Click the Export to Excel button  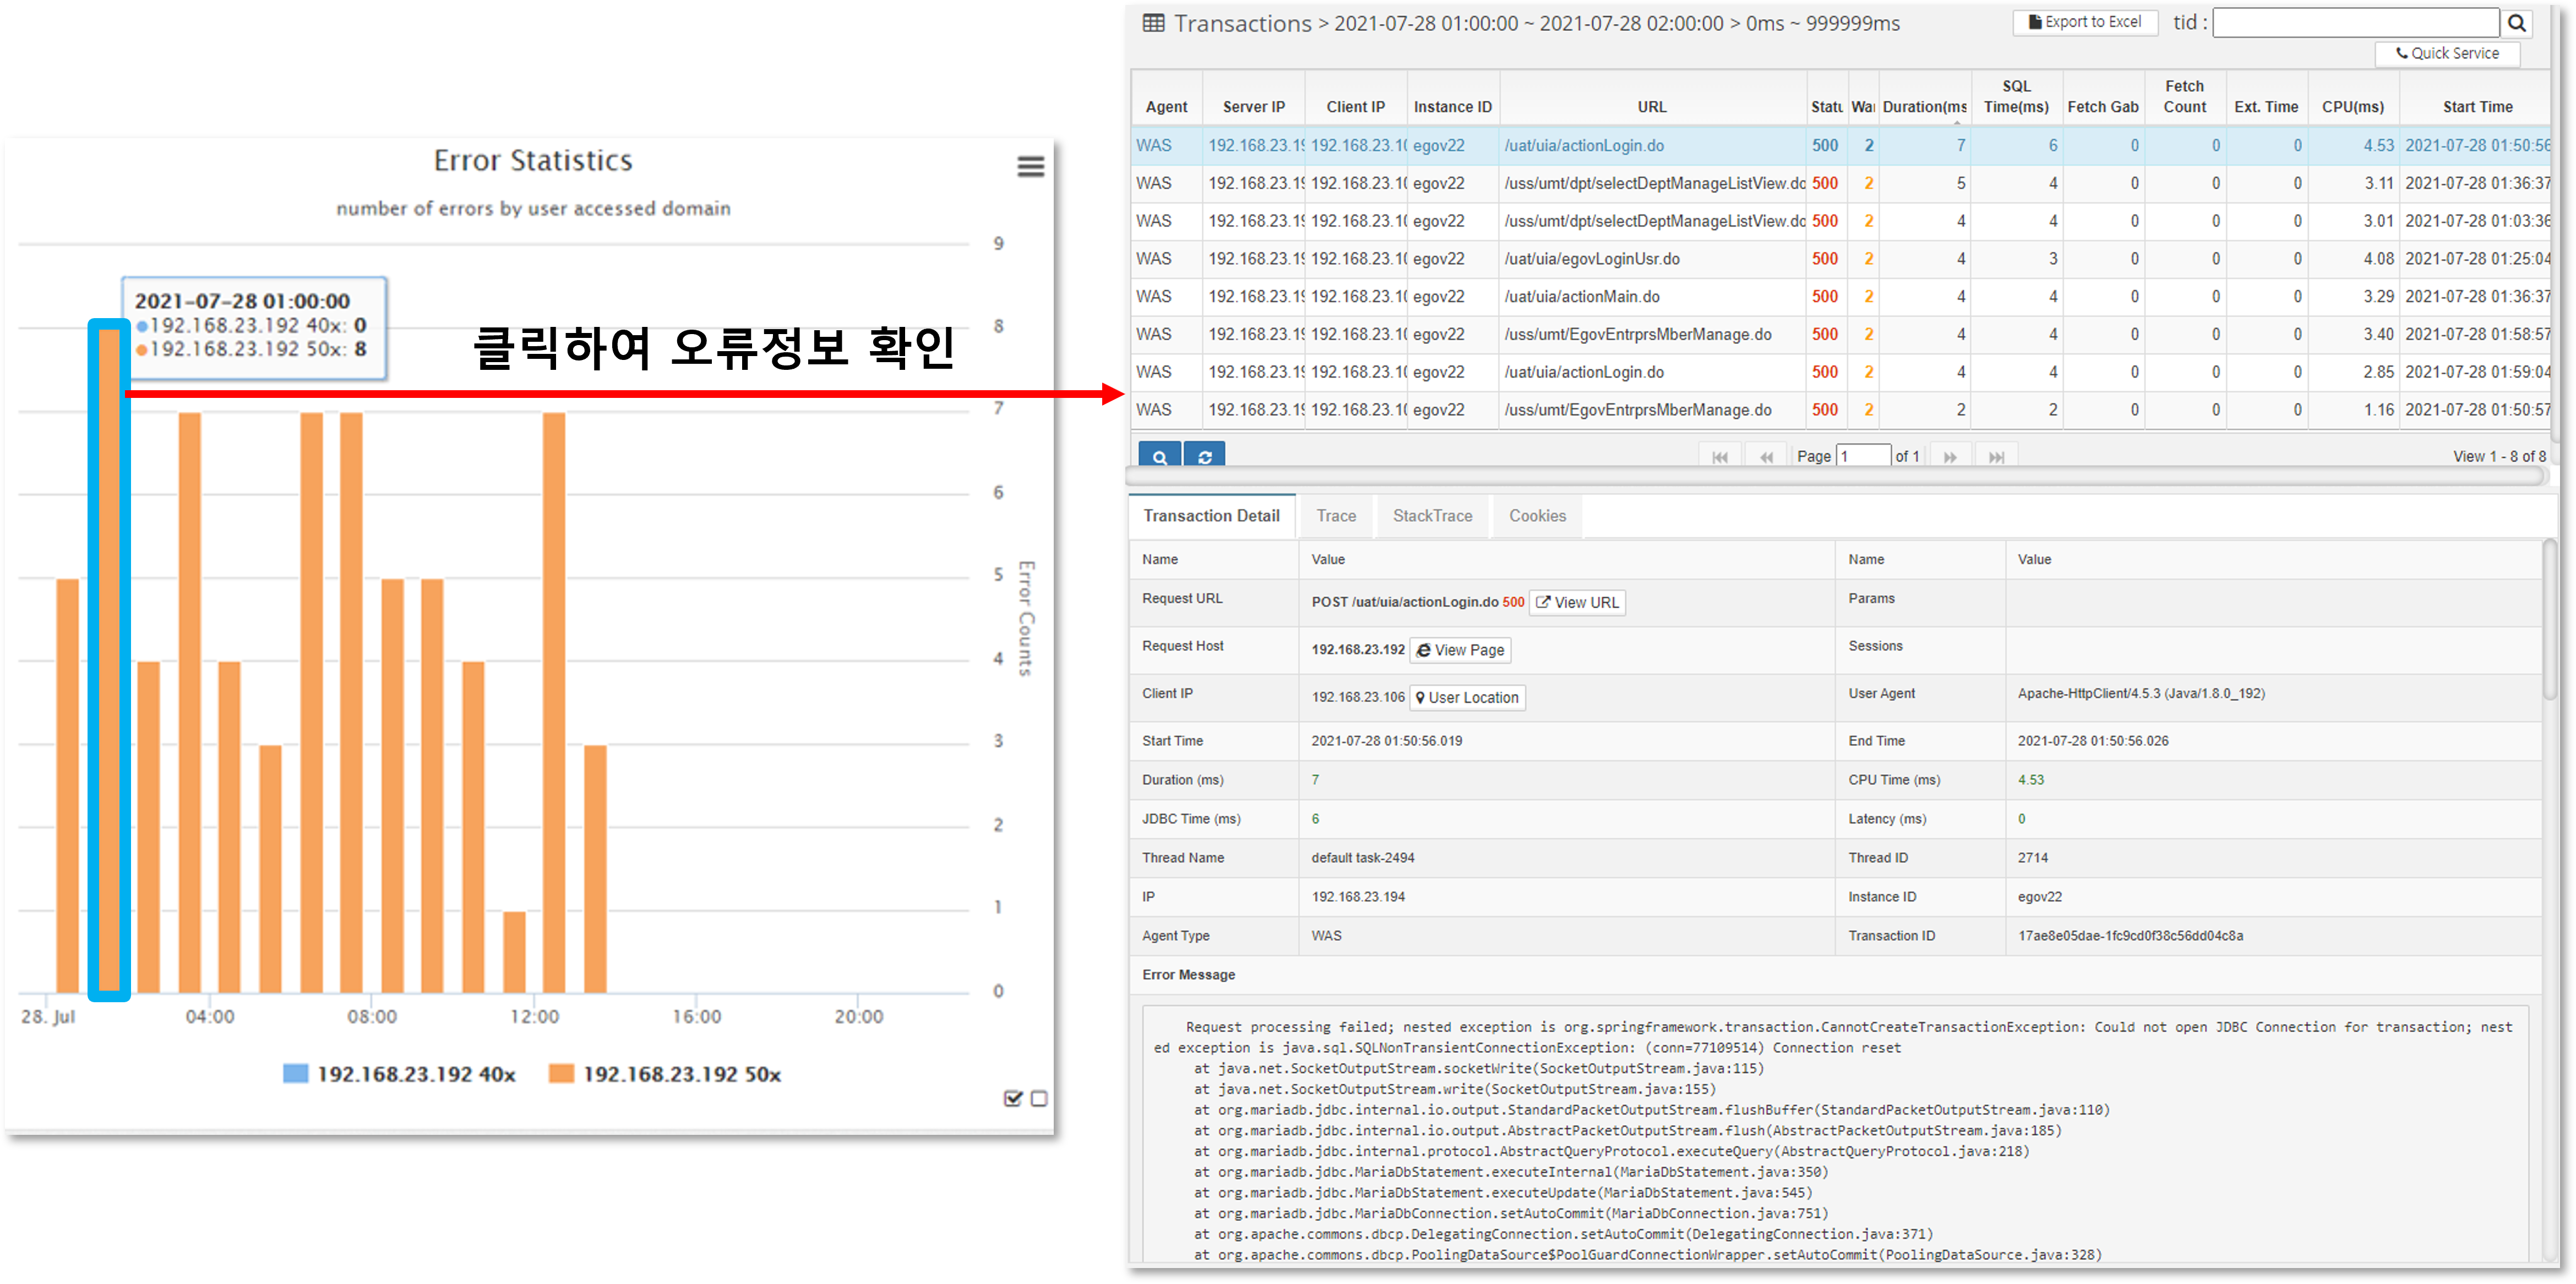click(x=2085, y=22)
